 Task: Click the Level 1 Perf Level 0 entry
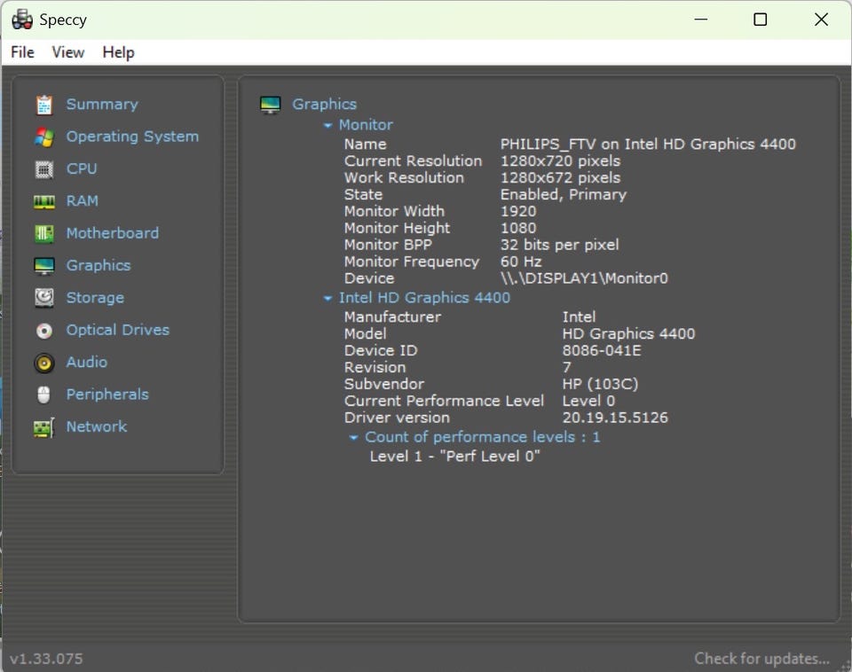454,456
